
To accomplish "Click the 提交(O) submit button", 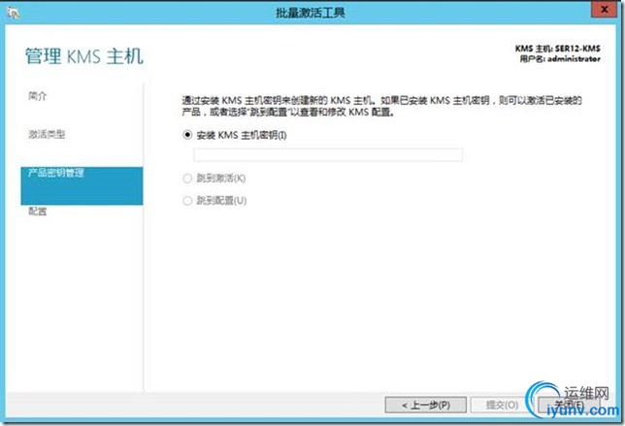I will [x=502, y=405].
